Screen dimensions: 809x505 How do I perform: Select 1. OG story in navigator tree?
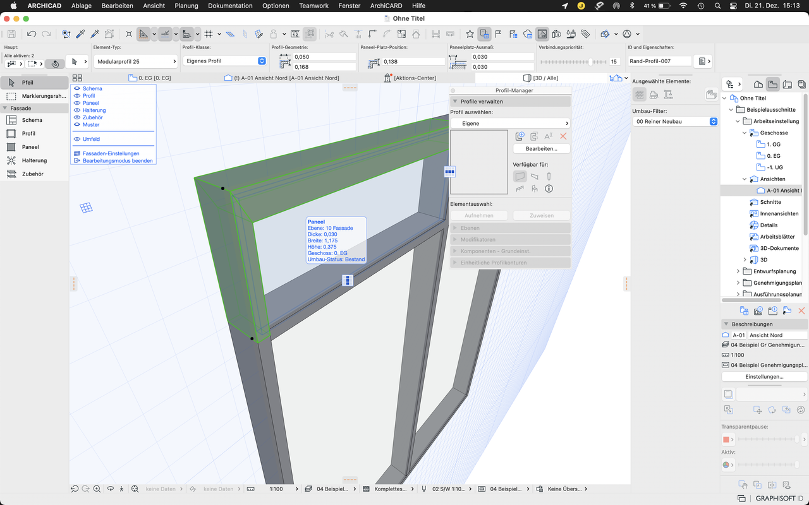tap(774, 145)
